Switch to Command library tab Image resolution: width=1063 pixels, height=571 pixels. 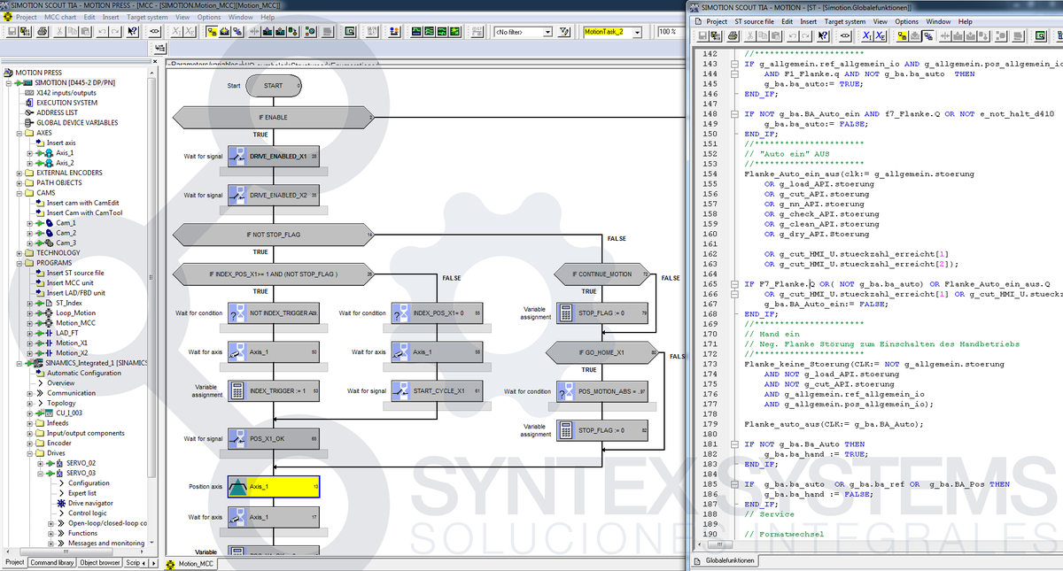click(53, 562)
